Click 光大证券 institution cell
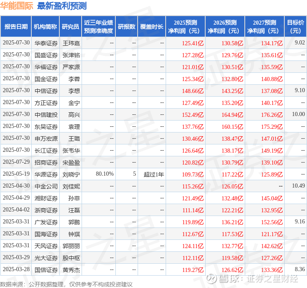 [46, 258]
